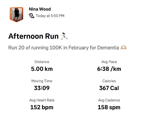Select the 33:09 moving time value
151x113 pixels.
tap(42, 88)
